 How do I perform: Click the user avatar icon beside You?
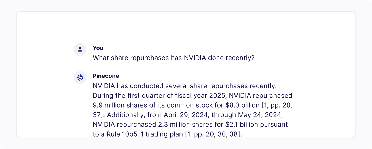(80, 50)
